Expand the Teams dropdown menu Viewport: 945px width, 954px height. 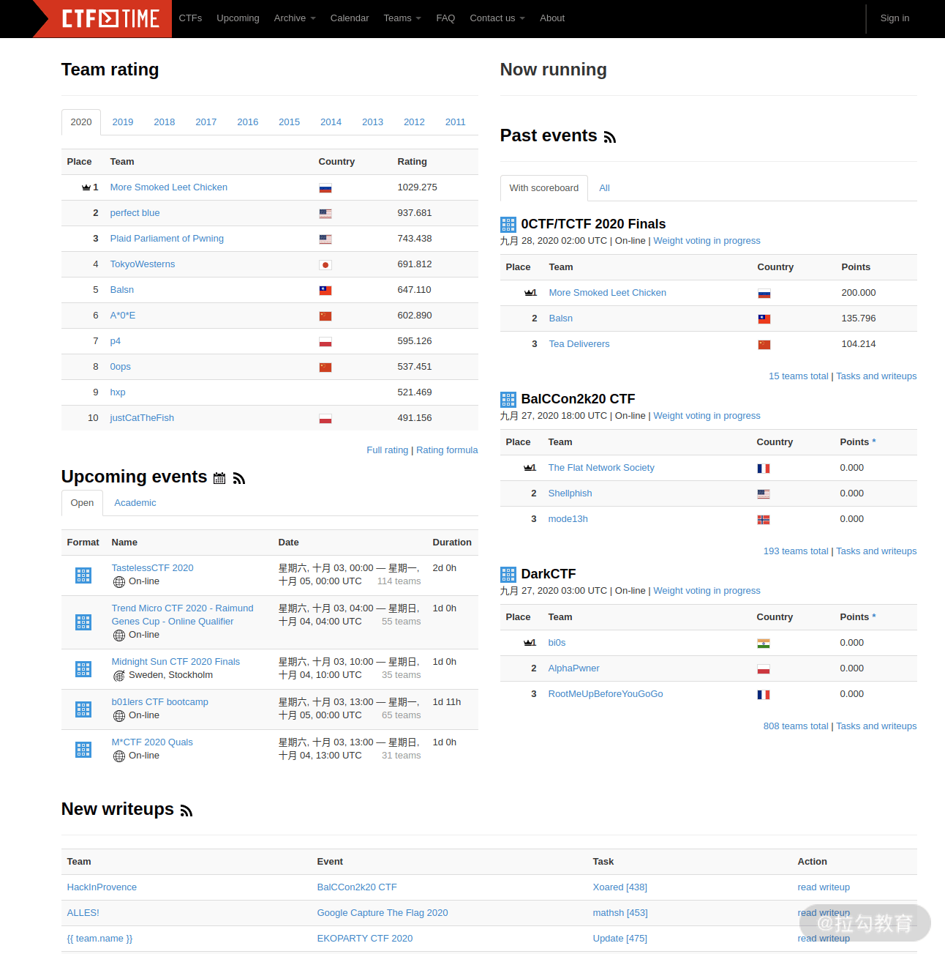tap(402, 18)
